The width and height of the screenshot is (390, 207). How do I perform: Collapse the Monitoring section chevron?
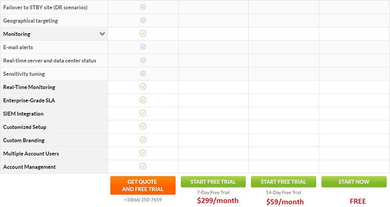(x=102, y=34)
